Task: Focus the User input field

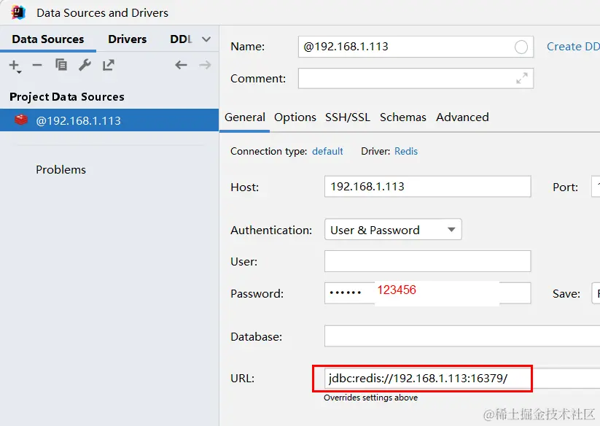Action: (x=427, y=261)
